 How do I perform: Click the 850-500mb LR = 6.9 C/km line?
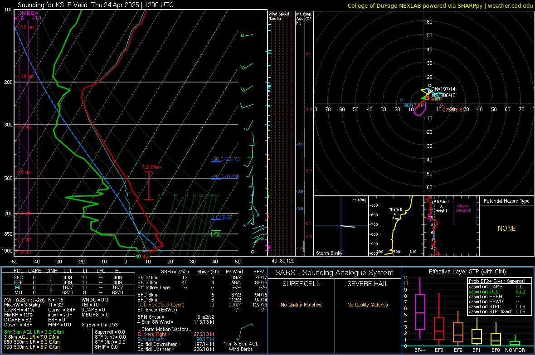coord(32,342)
